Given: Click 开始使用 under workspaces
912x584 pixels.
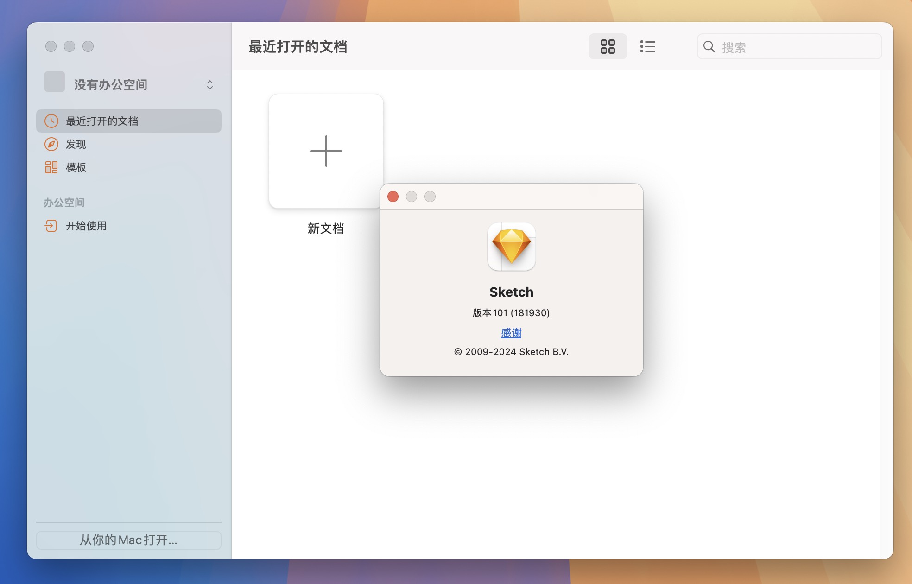Looking at the screenshot, I should [x=129, y=226].
